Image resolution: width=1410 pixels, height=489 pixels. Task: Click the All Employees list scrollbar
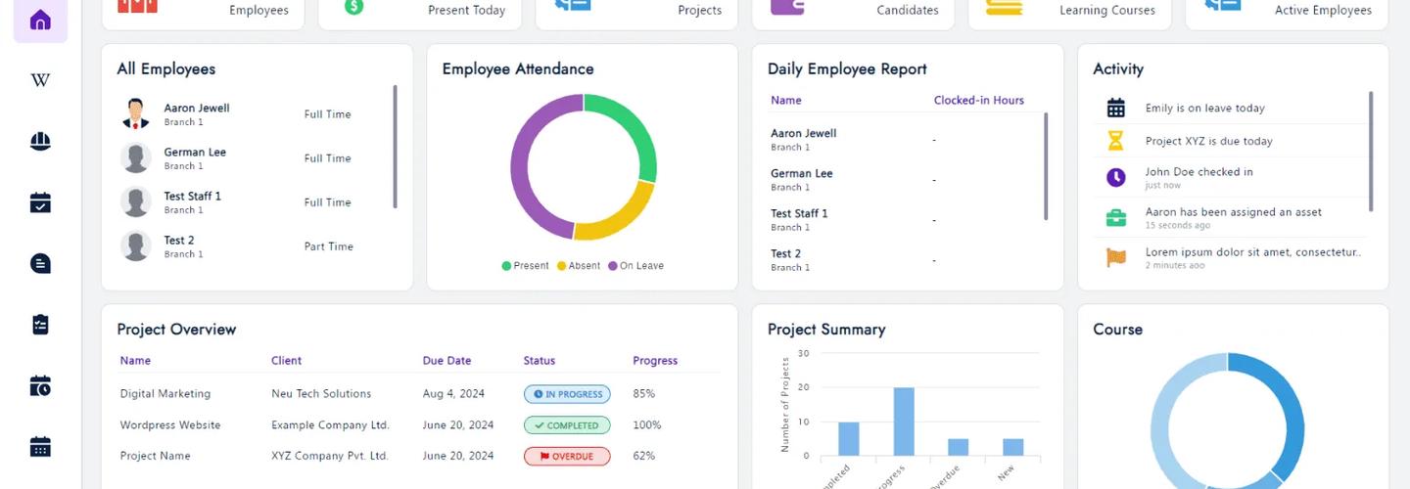396,147
